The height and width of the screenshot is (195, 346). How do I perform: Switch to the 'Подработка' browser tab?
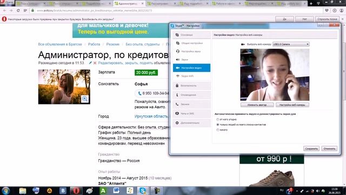(96, 3)
